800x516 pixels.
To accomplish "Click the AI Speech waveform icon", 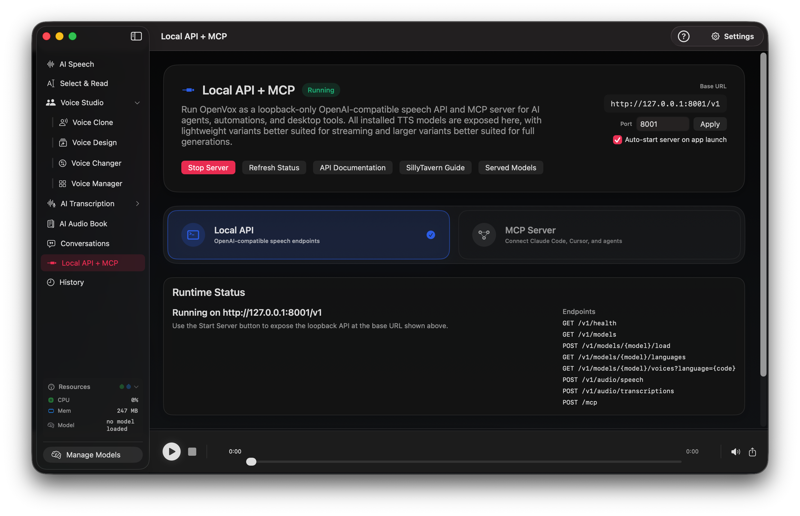I will [x=51, y=64].
